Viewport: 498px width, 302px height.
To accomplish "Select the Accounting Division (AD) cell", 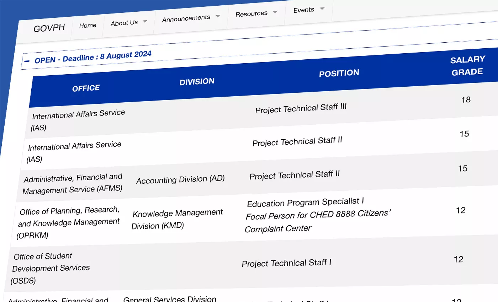I will pos(180,180).
